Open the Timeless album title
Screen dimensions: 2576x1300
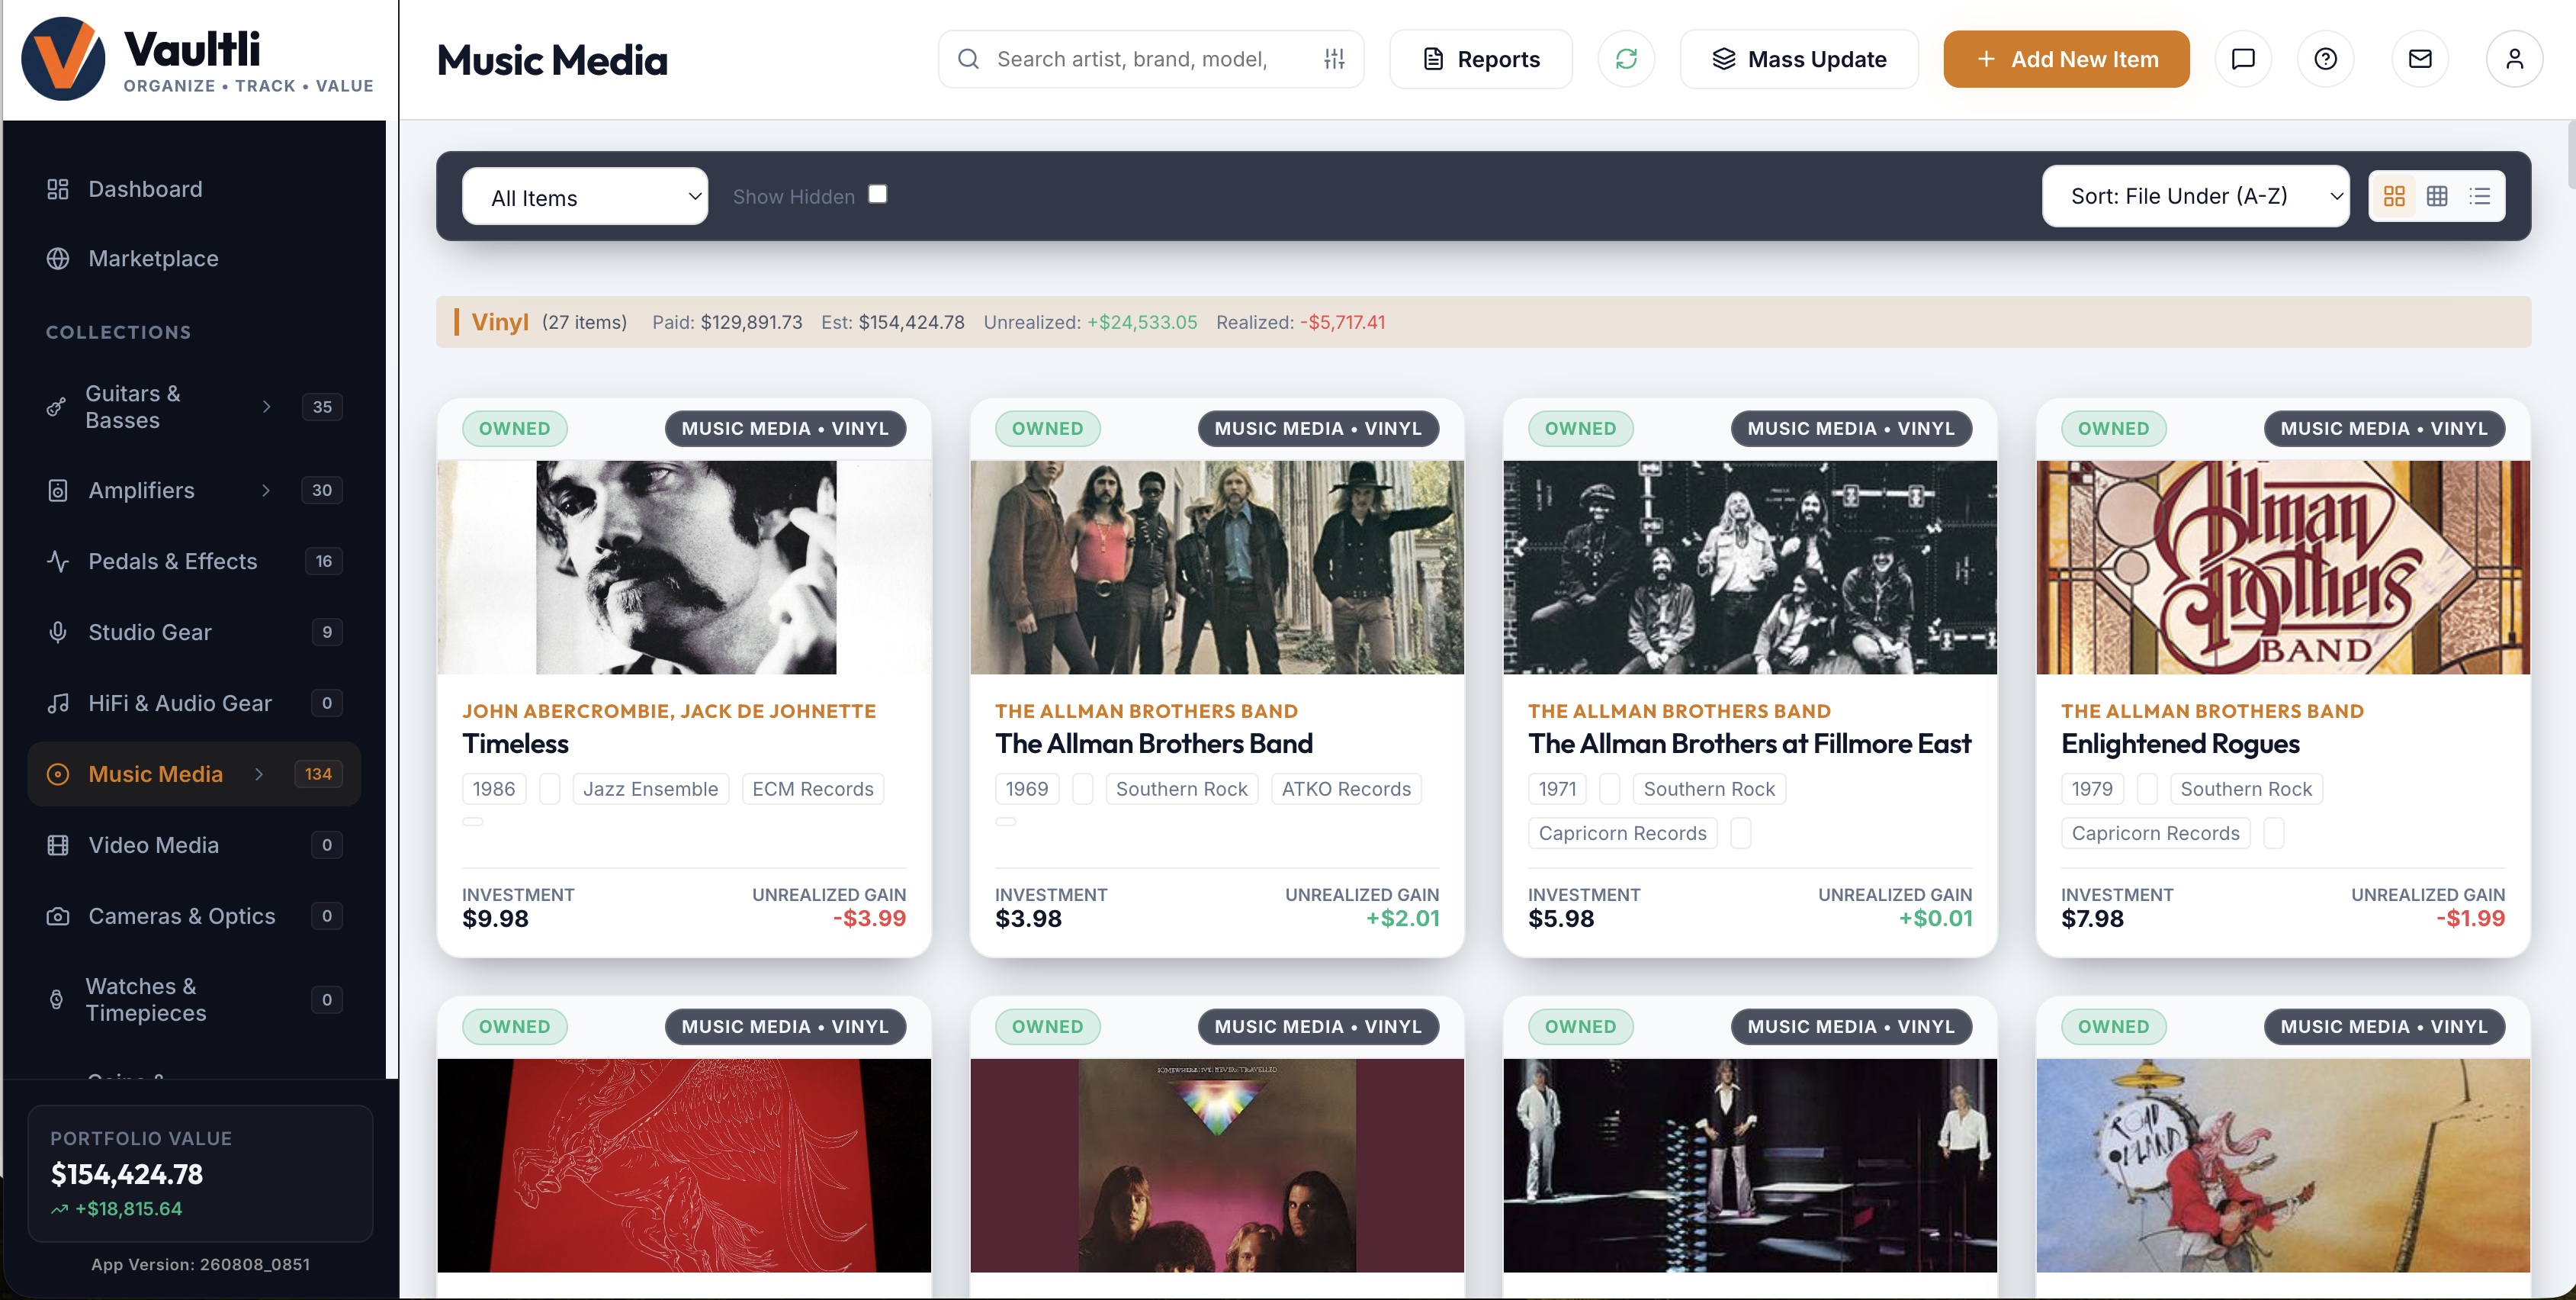(x=515, y=744)
